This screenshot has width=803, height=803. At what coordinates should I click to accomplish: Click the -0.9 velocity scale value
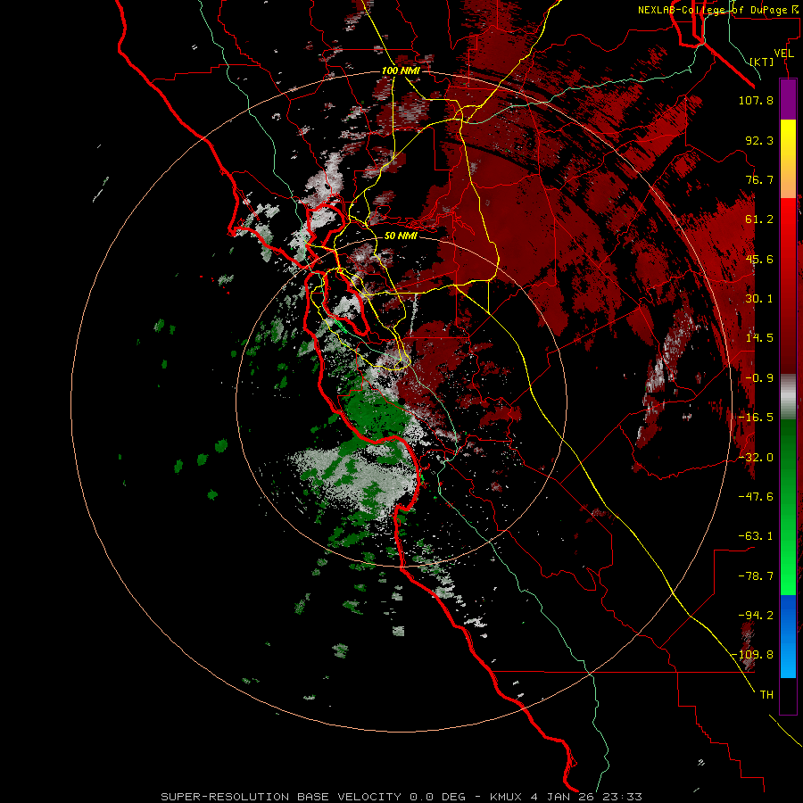coord(759,378)
